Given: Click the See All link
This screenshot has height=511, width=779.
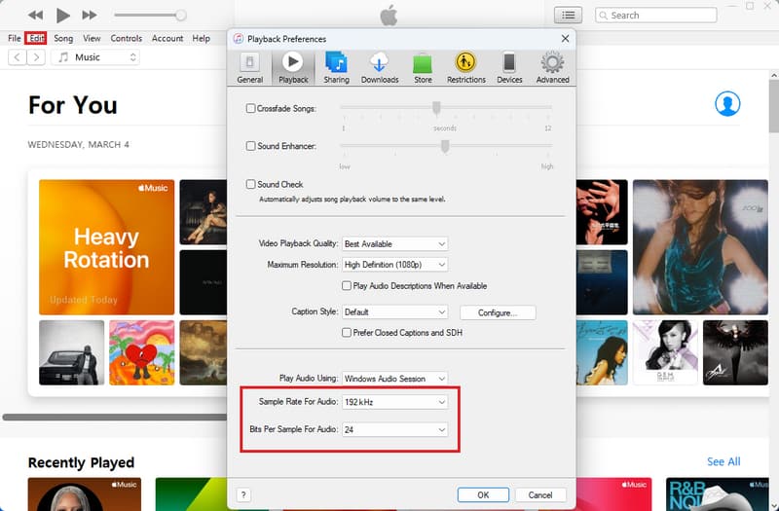Looking at the screenshot, I should [723, 461].
